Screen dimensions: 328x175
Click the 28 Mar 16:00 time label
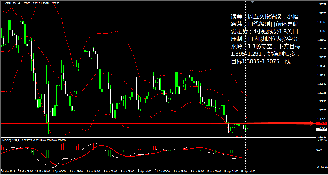click(43, 172)
